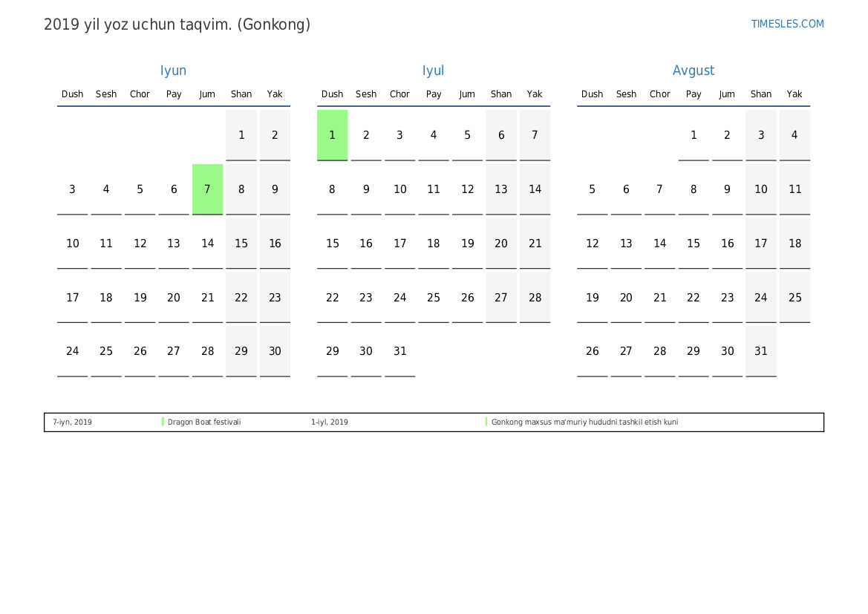Select August 31 in the calendar
The width and height of the screenshot is (868, 614).
(760, 351)
